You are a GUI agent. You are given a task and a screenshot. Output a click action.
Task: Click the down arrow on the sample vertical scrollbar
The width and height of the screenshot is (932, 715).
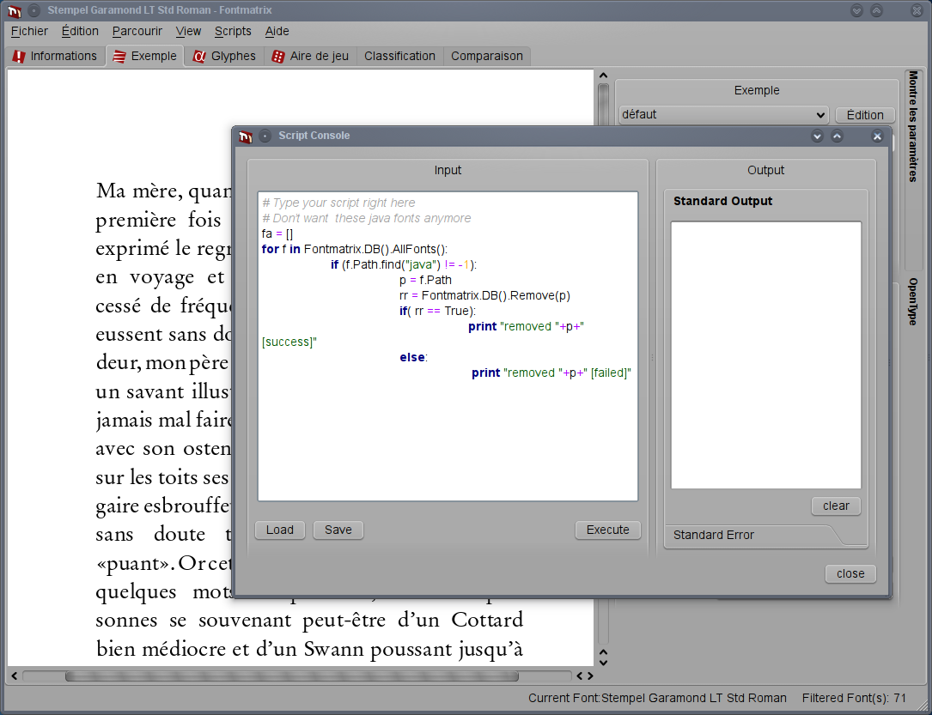click(603, 662)
